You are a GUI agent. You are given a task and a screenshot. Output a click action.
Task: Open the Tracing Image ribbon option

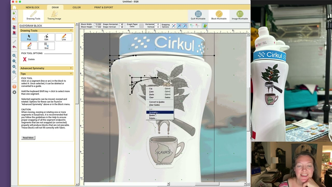54,15
